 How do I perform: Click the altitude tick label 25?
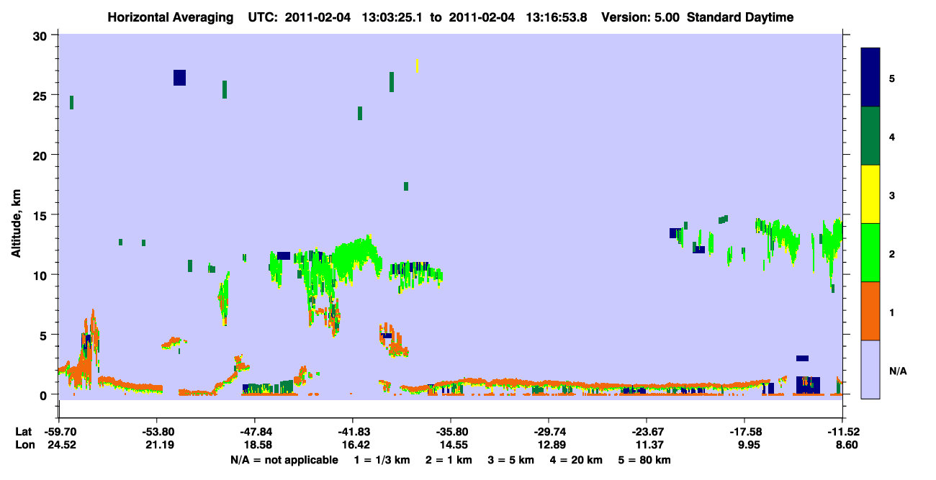[41, 95]
